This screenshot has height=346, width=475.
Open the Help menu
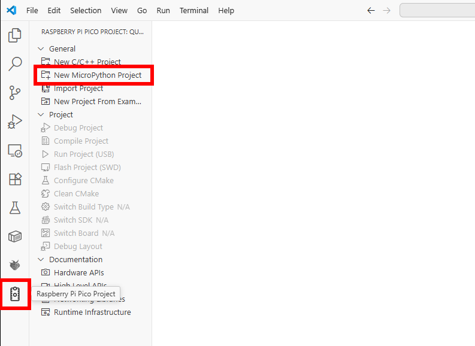click(226, 11)
